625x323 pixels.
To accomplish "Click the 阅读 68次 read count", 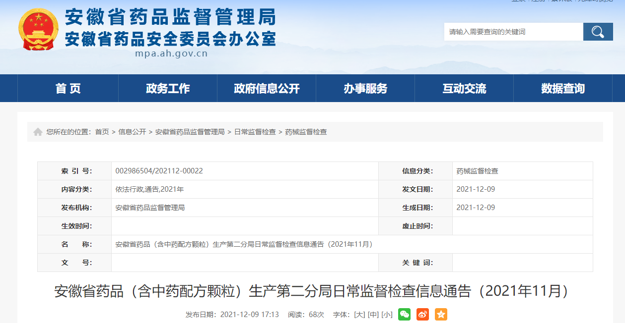I will 306,315.
